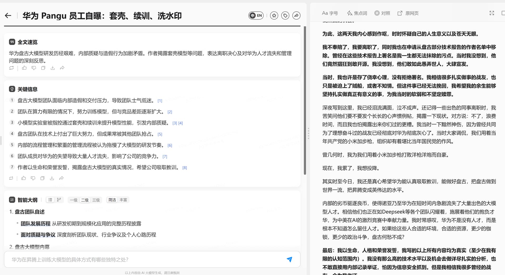The height and width of the screenshot is (275, 505).
Task: Download the 关键信息 section
Action: [x=52, y=178]
